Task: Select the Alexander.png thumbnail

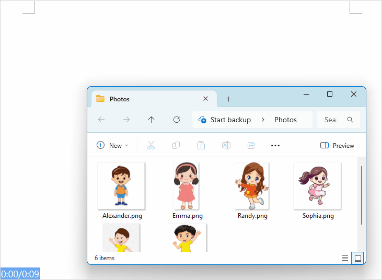Action: tap(121, 186)
